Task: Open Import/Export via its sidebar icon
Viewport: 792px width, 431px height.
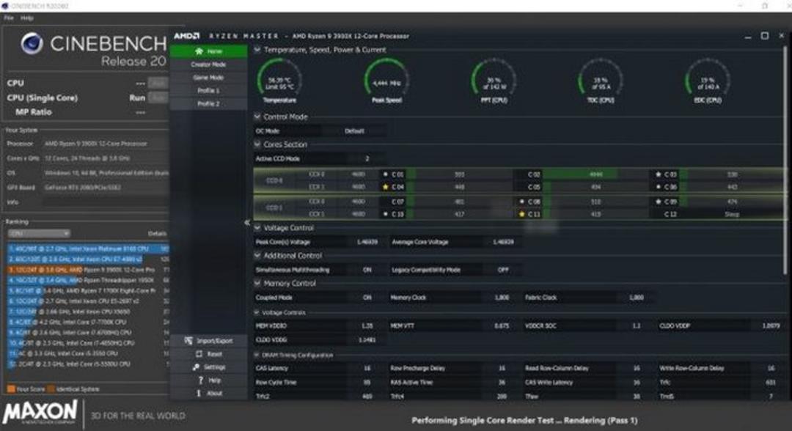Action: (188, 341)
